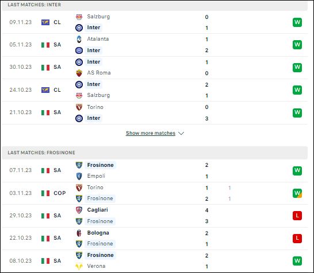Image resolution: width=314 pixels, height=273 pixels.
Task: Click the W badge with orange corner
Action: pos(297,193)
